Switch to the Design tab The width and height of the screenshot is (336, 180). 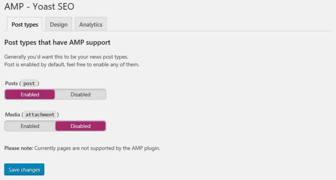59,25
